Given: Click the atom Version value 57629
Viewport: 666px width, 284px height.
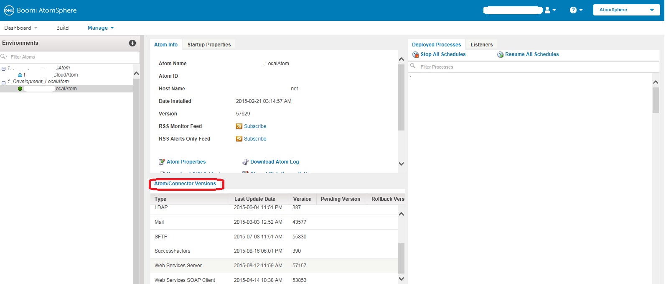Looking at the screenshot, I should (243, 114).
